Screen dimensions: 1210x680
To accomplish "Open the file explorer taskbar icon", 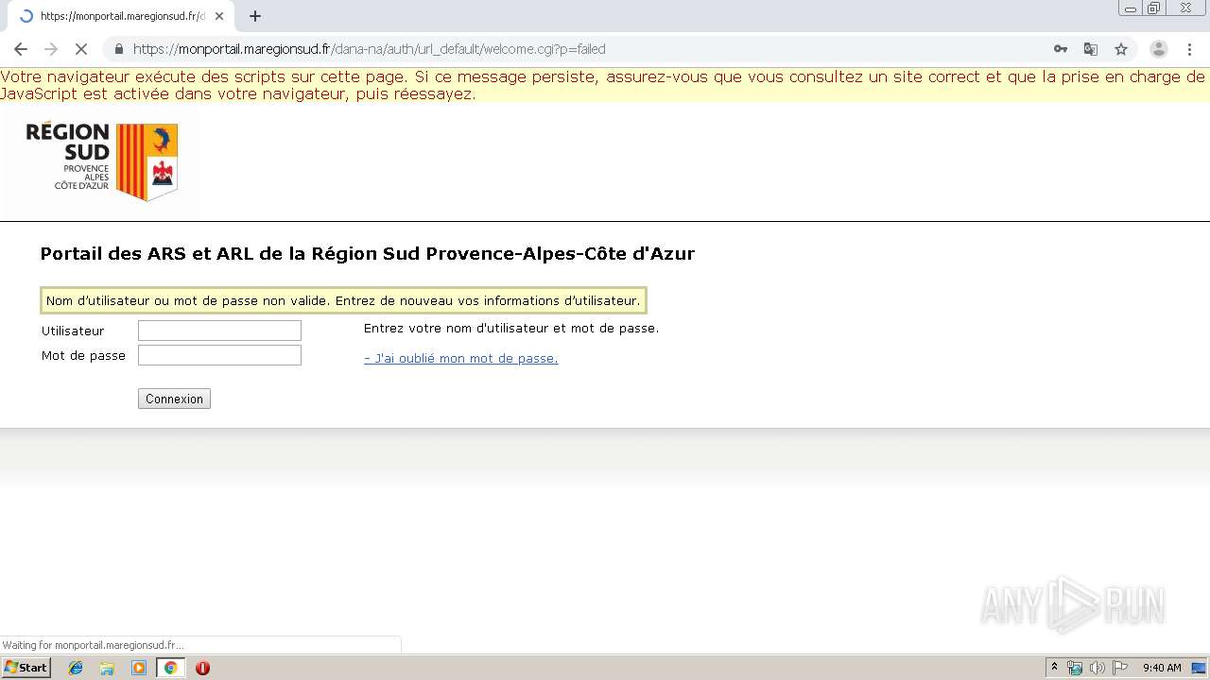I will (x=107, y=668).
